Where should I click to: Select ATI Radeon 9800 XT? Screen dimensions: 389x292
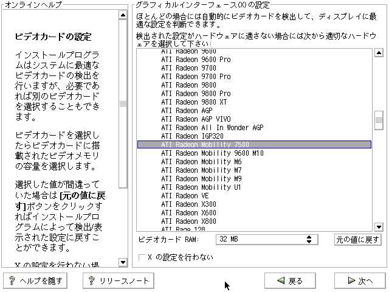(254, 102)
